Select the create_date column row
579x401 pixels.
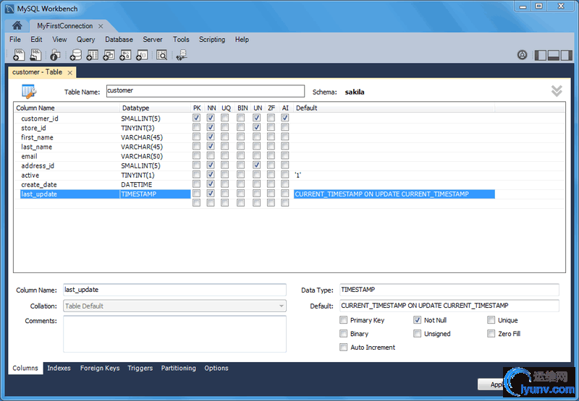[x=289, y=185]
